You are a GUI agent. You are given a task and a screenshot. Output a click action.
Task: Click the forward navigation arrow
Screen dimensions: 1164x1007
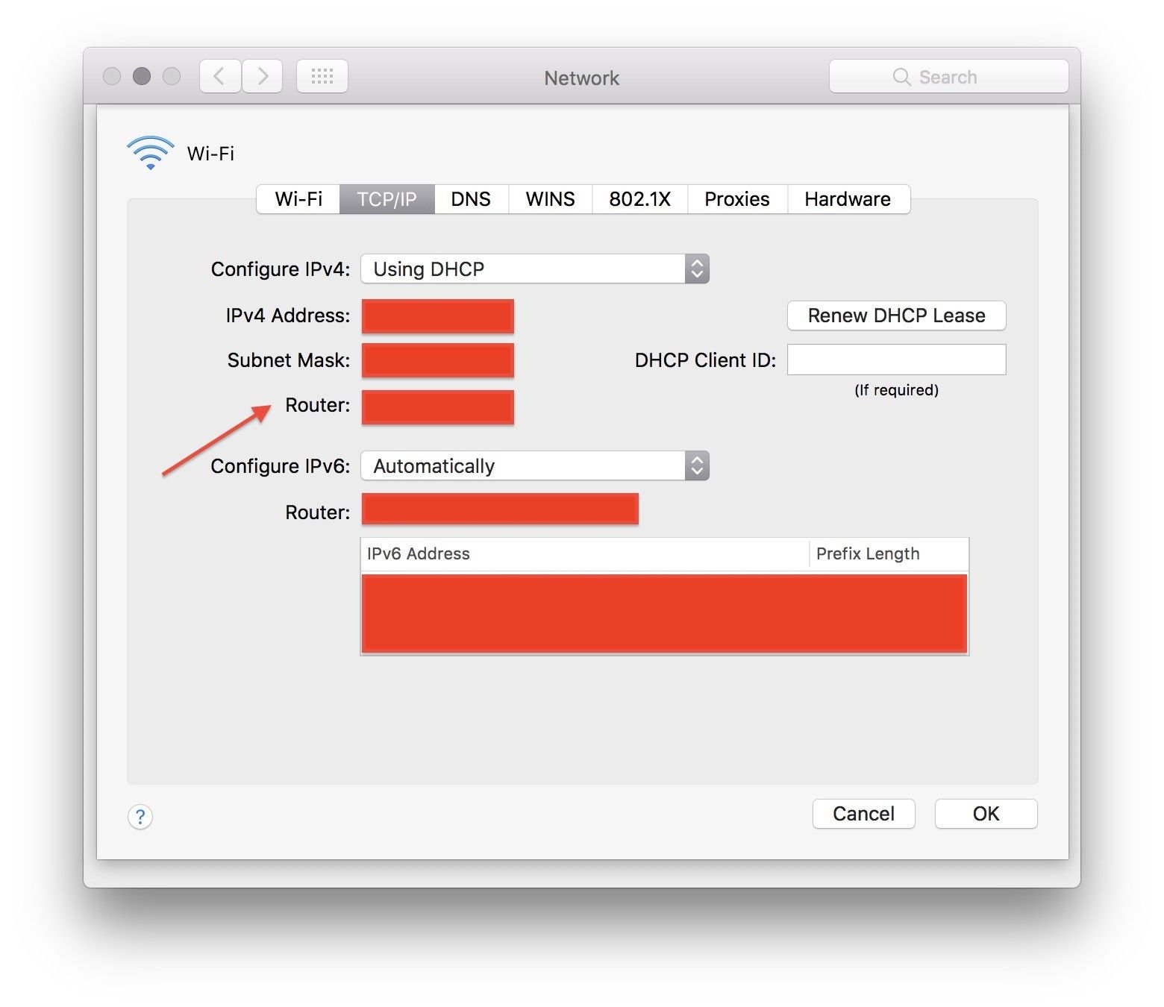tap(263, 76)
